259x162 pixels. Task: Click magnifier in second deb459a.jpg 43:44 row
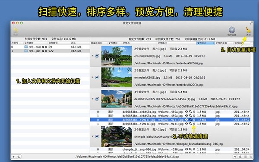point(190,115)
